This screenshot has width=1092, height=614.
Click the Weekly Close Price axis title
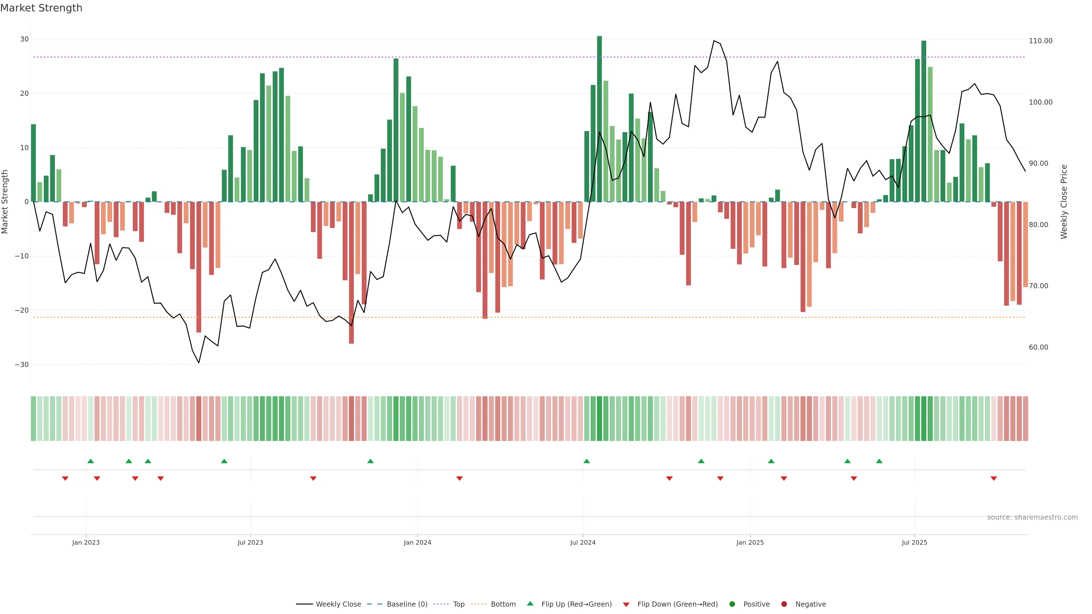[1064, 202]
